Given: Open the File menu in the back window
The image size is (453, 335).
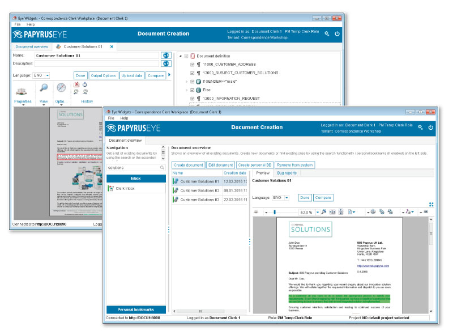Looking at the screenshot, I should tap(18, 24).
